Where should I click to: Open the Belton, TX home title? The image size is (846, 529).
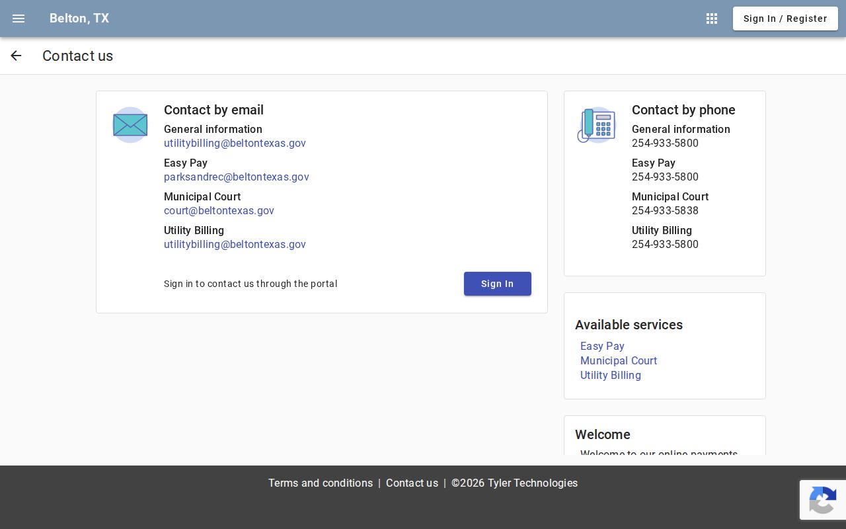tap(79, 19)
